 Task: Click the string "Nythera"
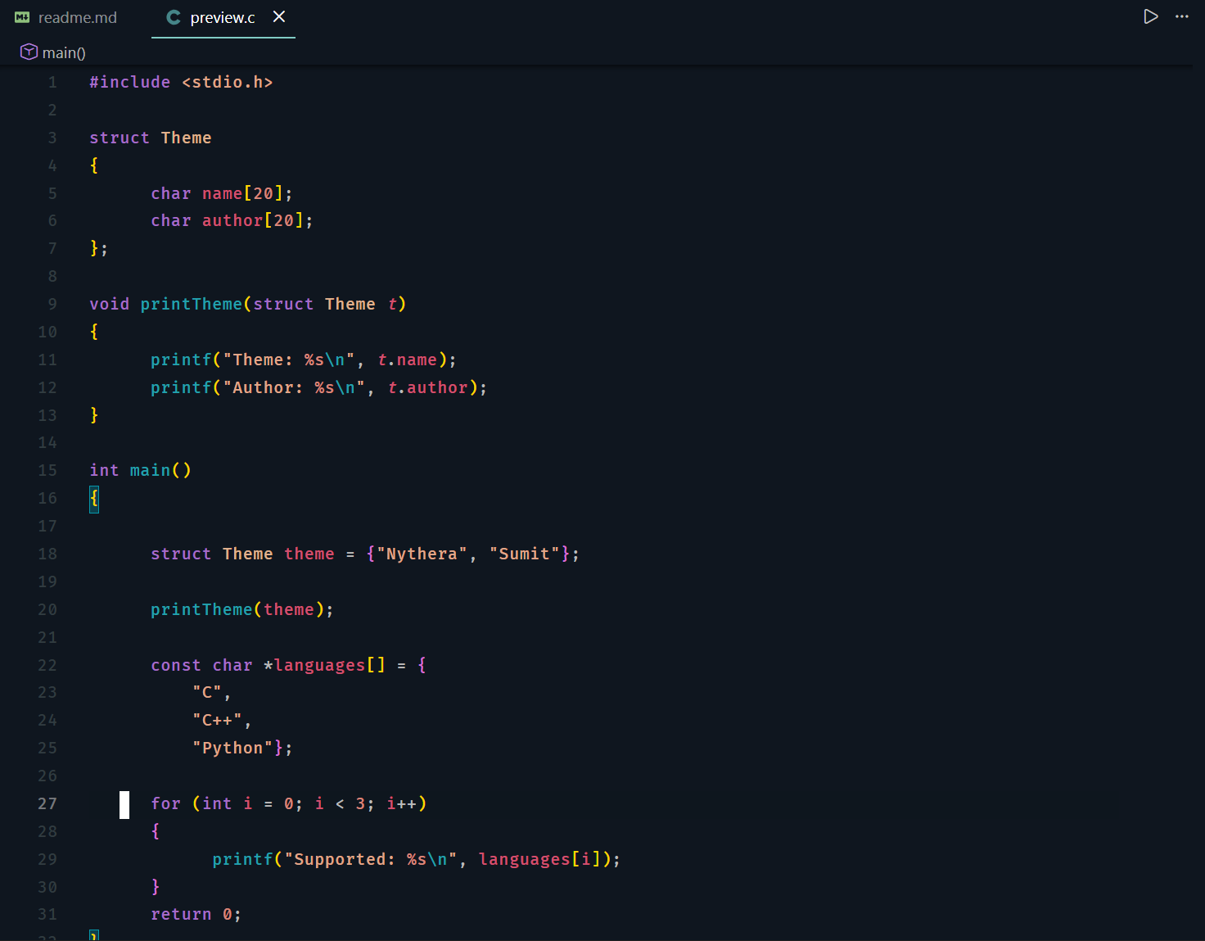[x=422, y=554]
